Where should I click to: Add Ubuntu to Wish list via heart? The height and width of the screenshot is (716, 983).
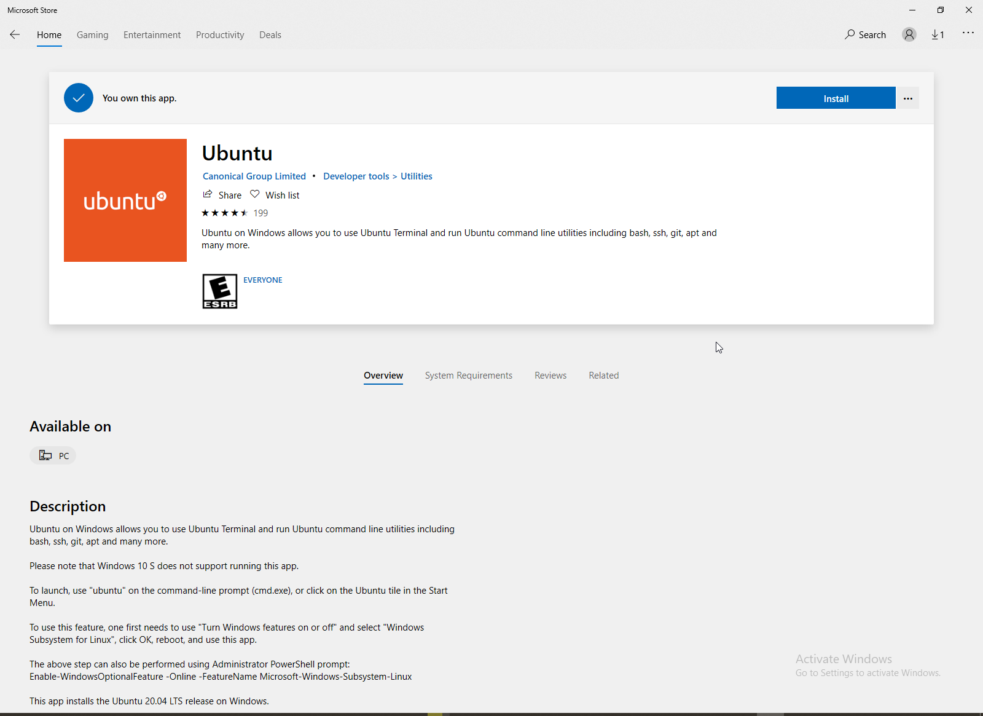point(255,194)
